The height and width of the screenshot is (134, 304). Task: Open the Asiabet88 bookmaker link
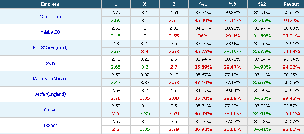pos(50,32)
